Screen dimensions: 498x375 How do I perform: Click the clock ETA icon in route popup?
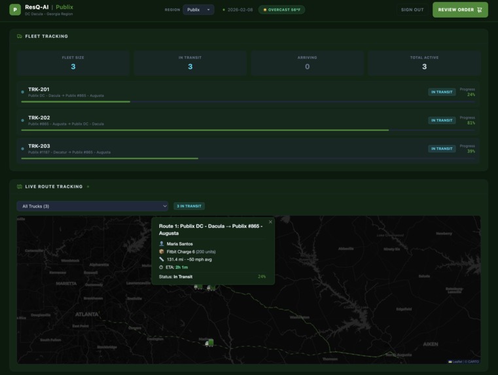(x=161, y=267)
